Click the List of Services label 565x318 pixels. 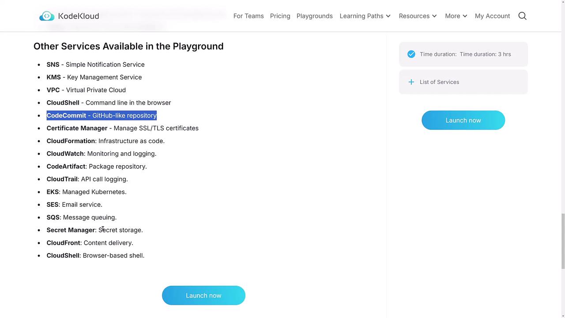439,82
